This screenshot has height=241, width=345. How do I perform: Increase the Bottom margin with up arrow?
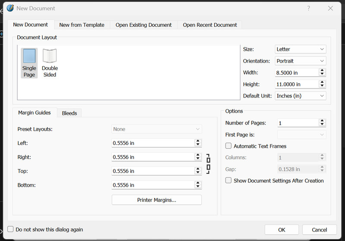198,183
